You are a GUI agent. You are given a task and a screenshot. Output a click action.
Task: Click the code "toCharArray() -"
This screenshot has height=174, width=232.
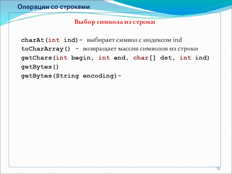click(x=50, y=49)
